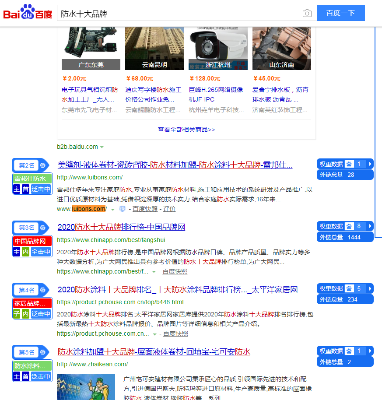Screen dimensions: 382x400
Task: Open the 云南昆明 building product image
Action: (x=154, y=48)
